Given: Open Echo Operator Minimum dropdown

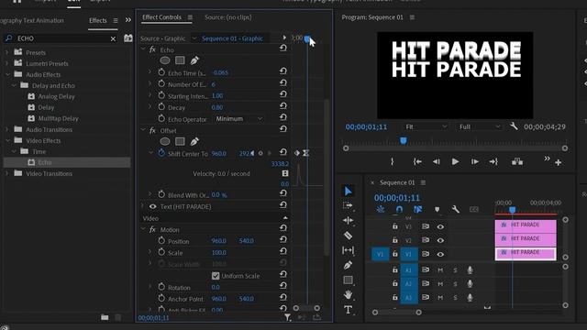Looking at the screenshot, I should tap(238, 118).
